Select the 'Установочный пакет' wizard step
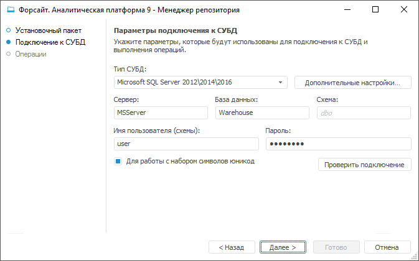 49,30
